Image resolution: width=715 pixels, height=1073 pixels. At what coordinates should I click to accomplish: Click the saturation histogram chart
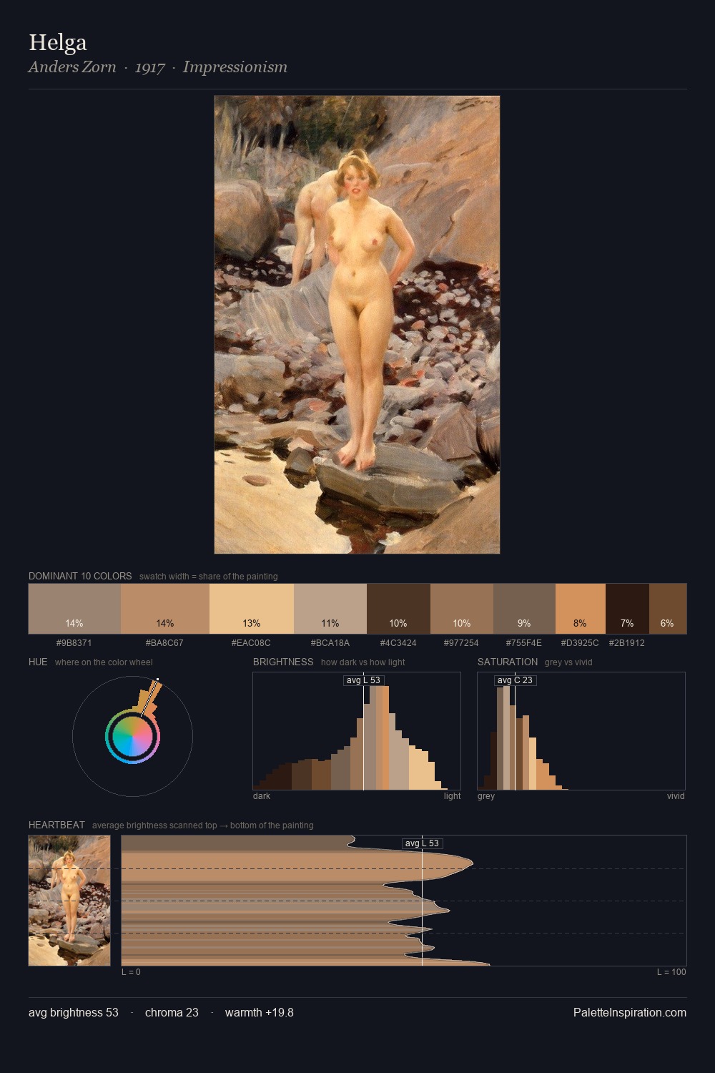(x=581, y=731)
